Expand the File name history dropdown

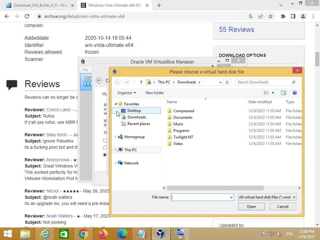tap(231, 197)
